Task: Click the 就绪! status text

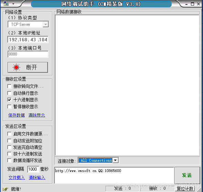Action: pos(16,189)
